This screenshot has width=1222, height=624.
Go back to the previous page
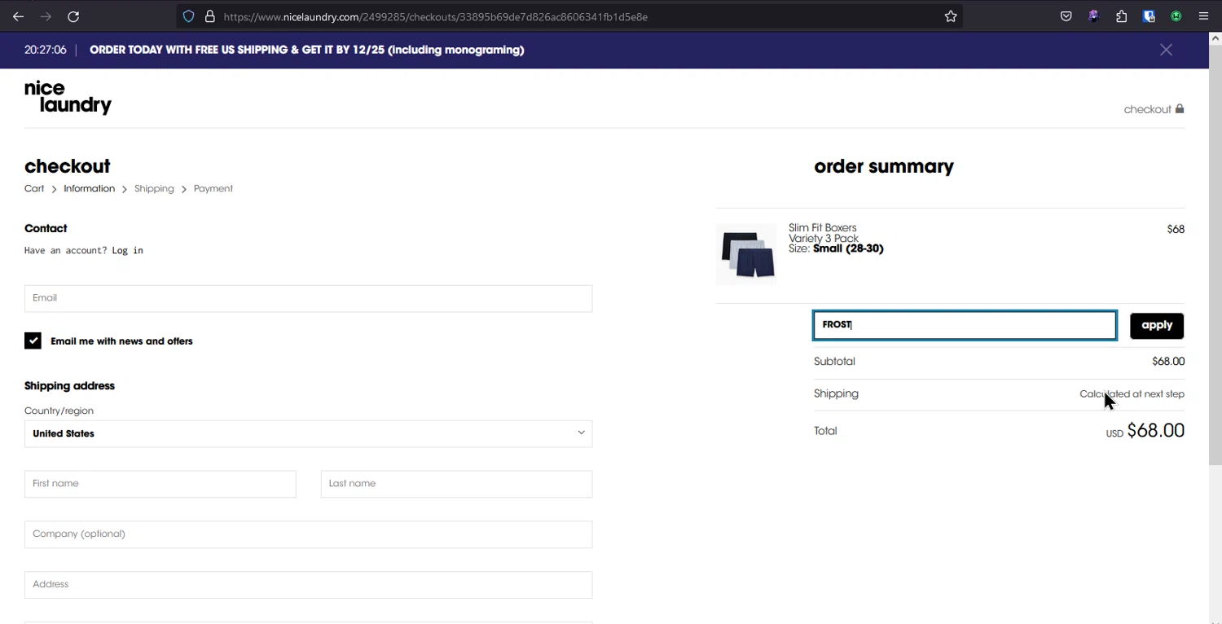[x=18, y=16]
